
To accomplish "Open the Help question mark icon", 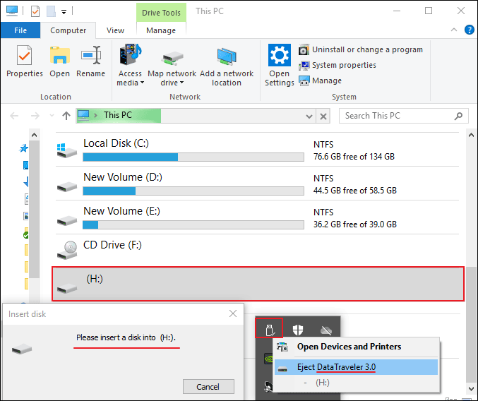I will point(469,30).
